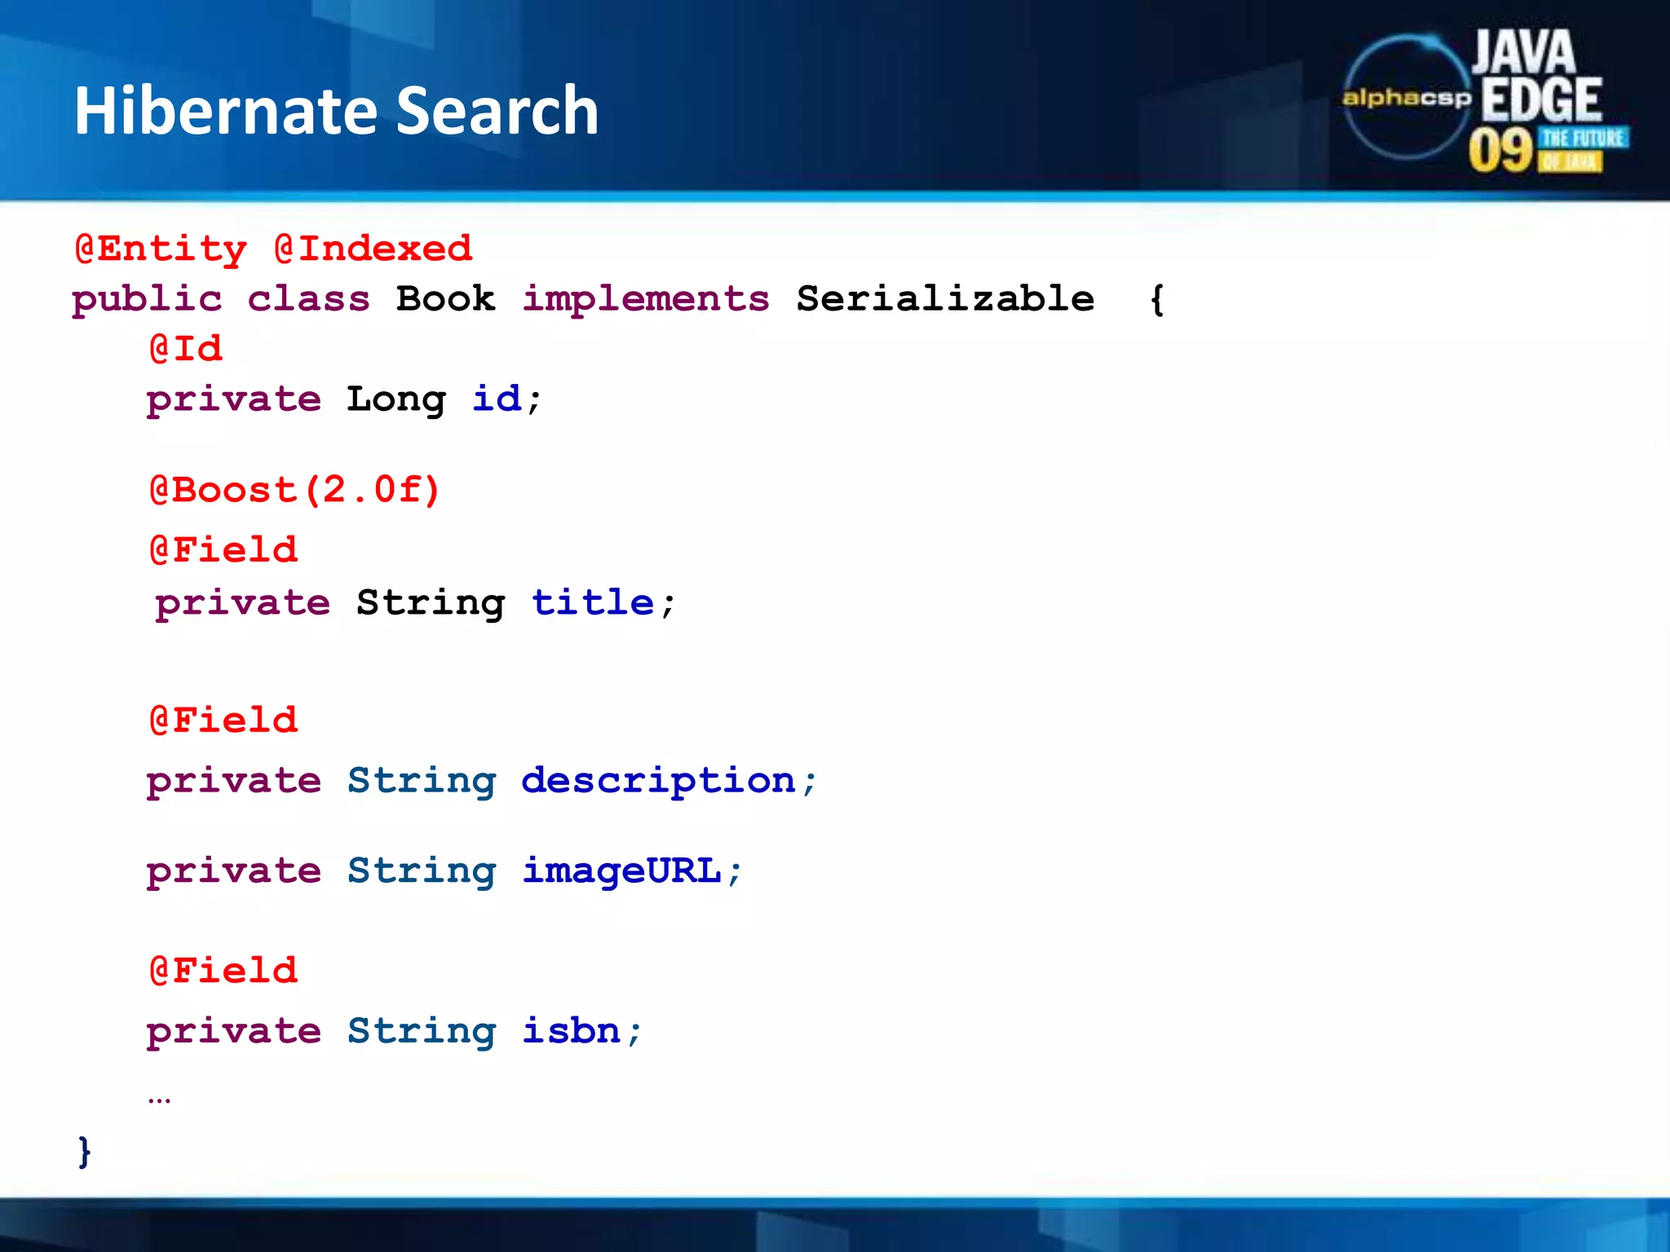This screenshot has height=1252, width=1670.
Task: Click the Book class name
Action: tap(445, 299)
